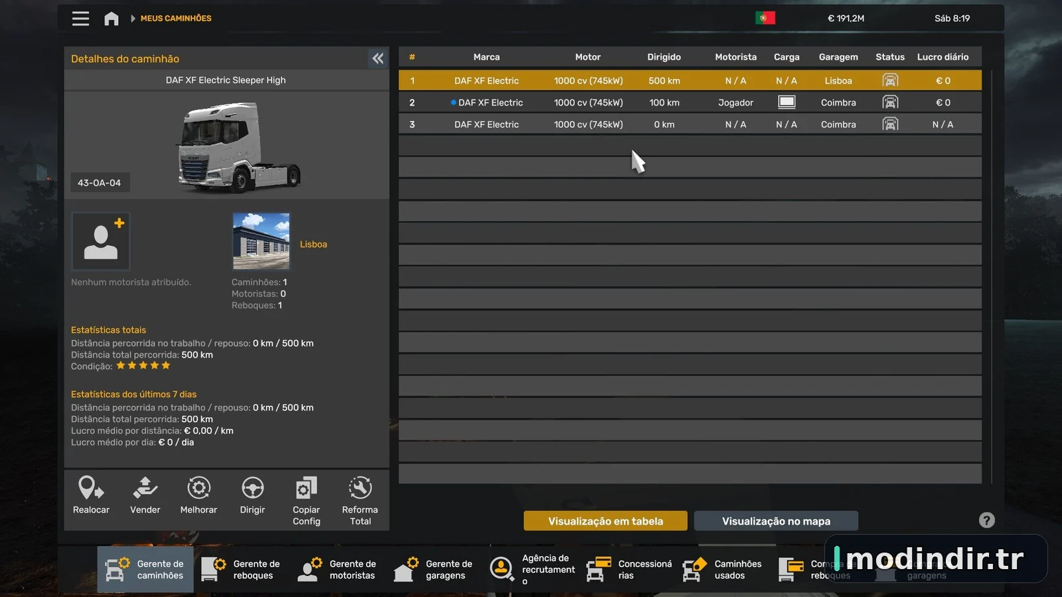Click the 'Nenhum motorista atribuído.' text
This screenshot has height=597, width=1062.
pyautogui.click(x=131, y=283)
